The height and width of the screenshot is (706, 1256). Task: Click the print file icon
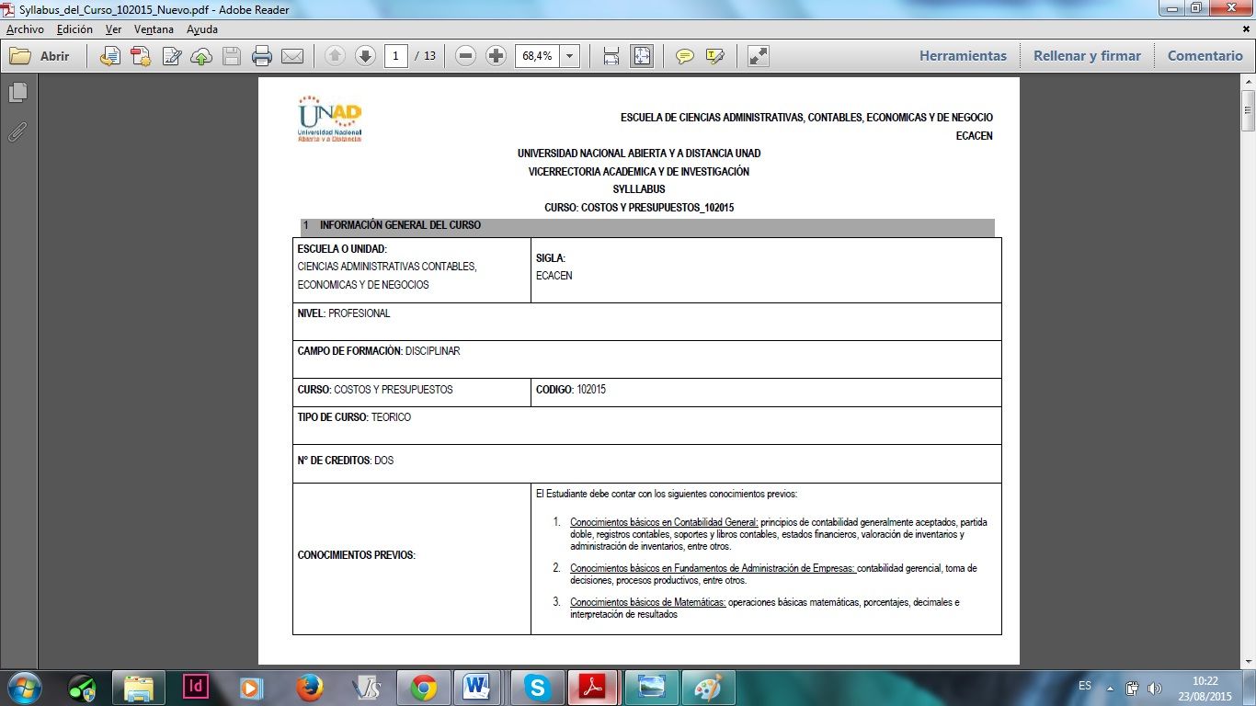point(262,56)
